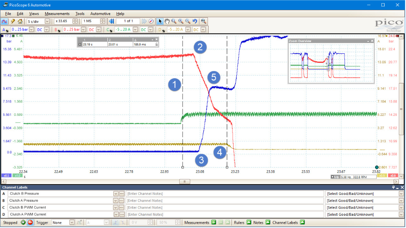This screenshot has height=228, width=406.
Task: Close the ruler legend box
Action: click(x=157, y=40)
